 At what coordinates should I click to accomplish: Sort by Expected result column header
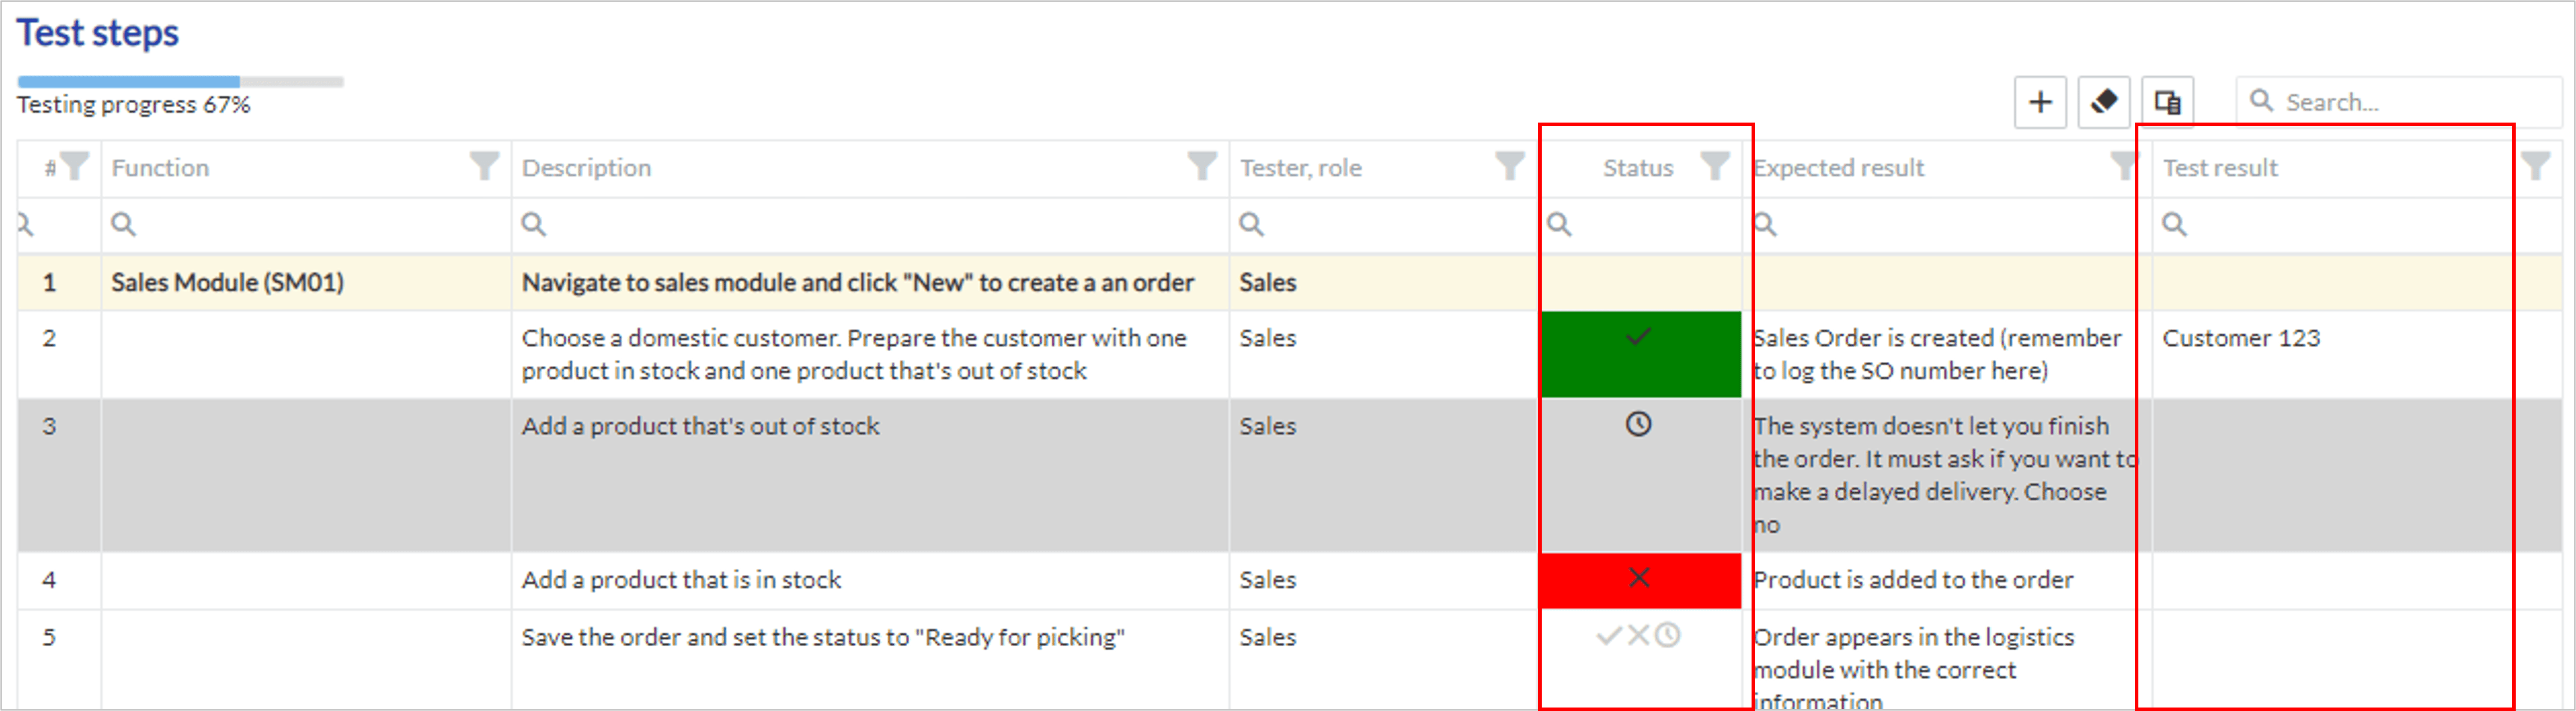tap(1840, 168)
